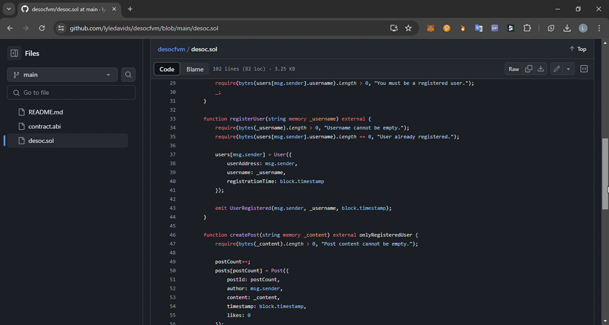Click the scrollbar down arrow
The width and height of the screenshot is (609, 325).
point(605,321)
